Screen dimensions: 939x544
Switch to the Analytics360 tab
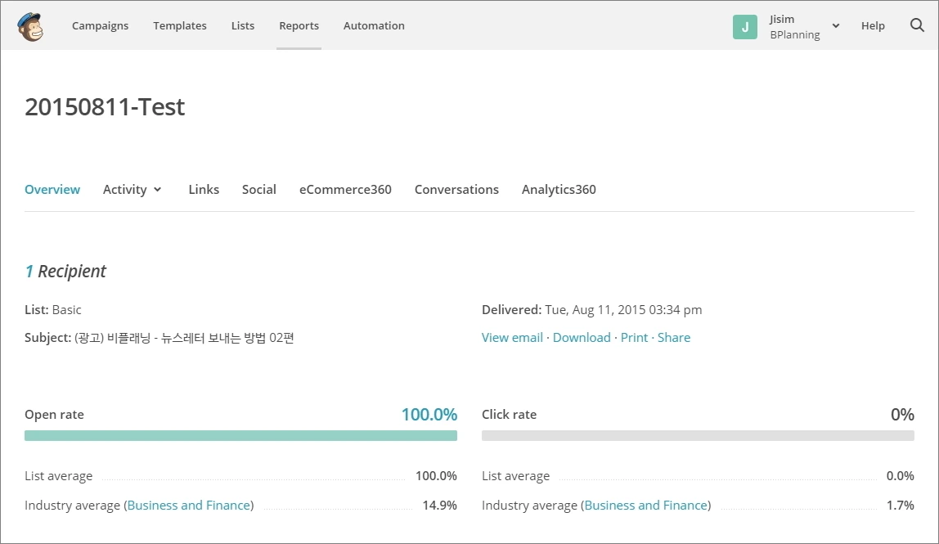tap(559, 190)
